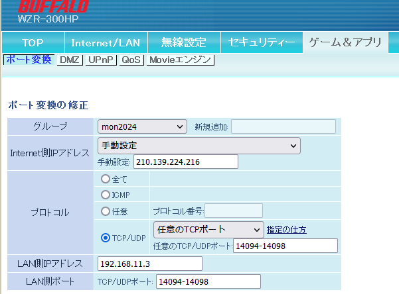The height and width of the screenshot is (294, 399).
Task: Click the 指定の仕方 help link
Action: click(x=286, y=230)
